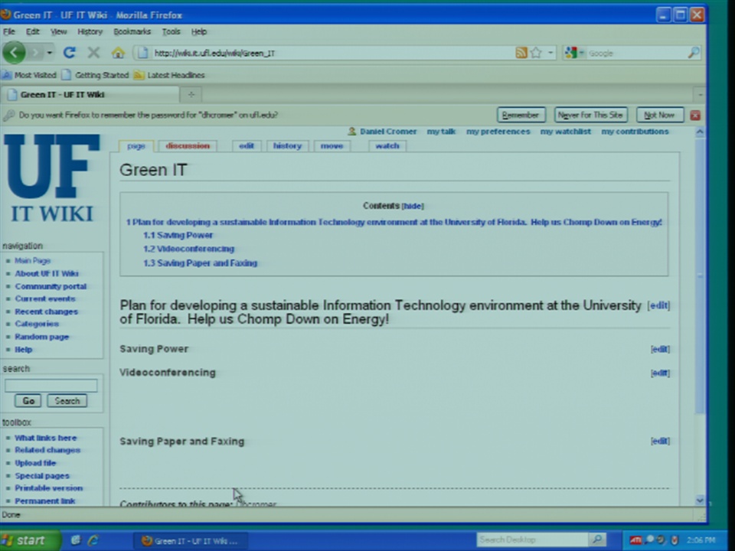Open the my preferences link
Image resolution: width=735 pixels, height=551 pixels.
point(498,132)
